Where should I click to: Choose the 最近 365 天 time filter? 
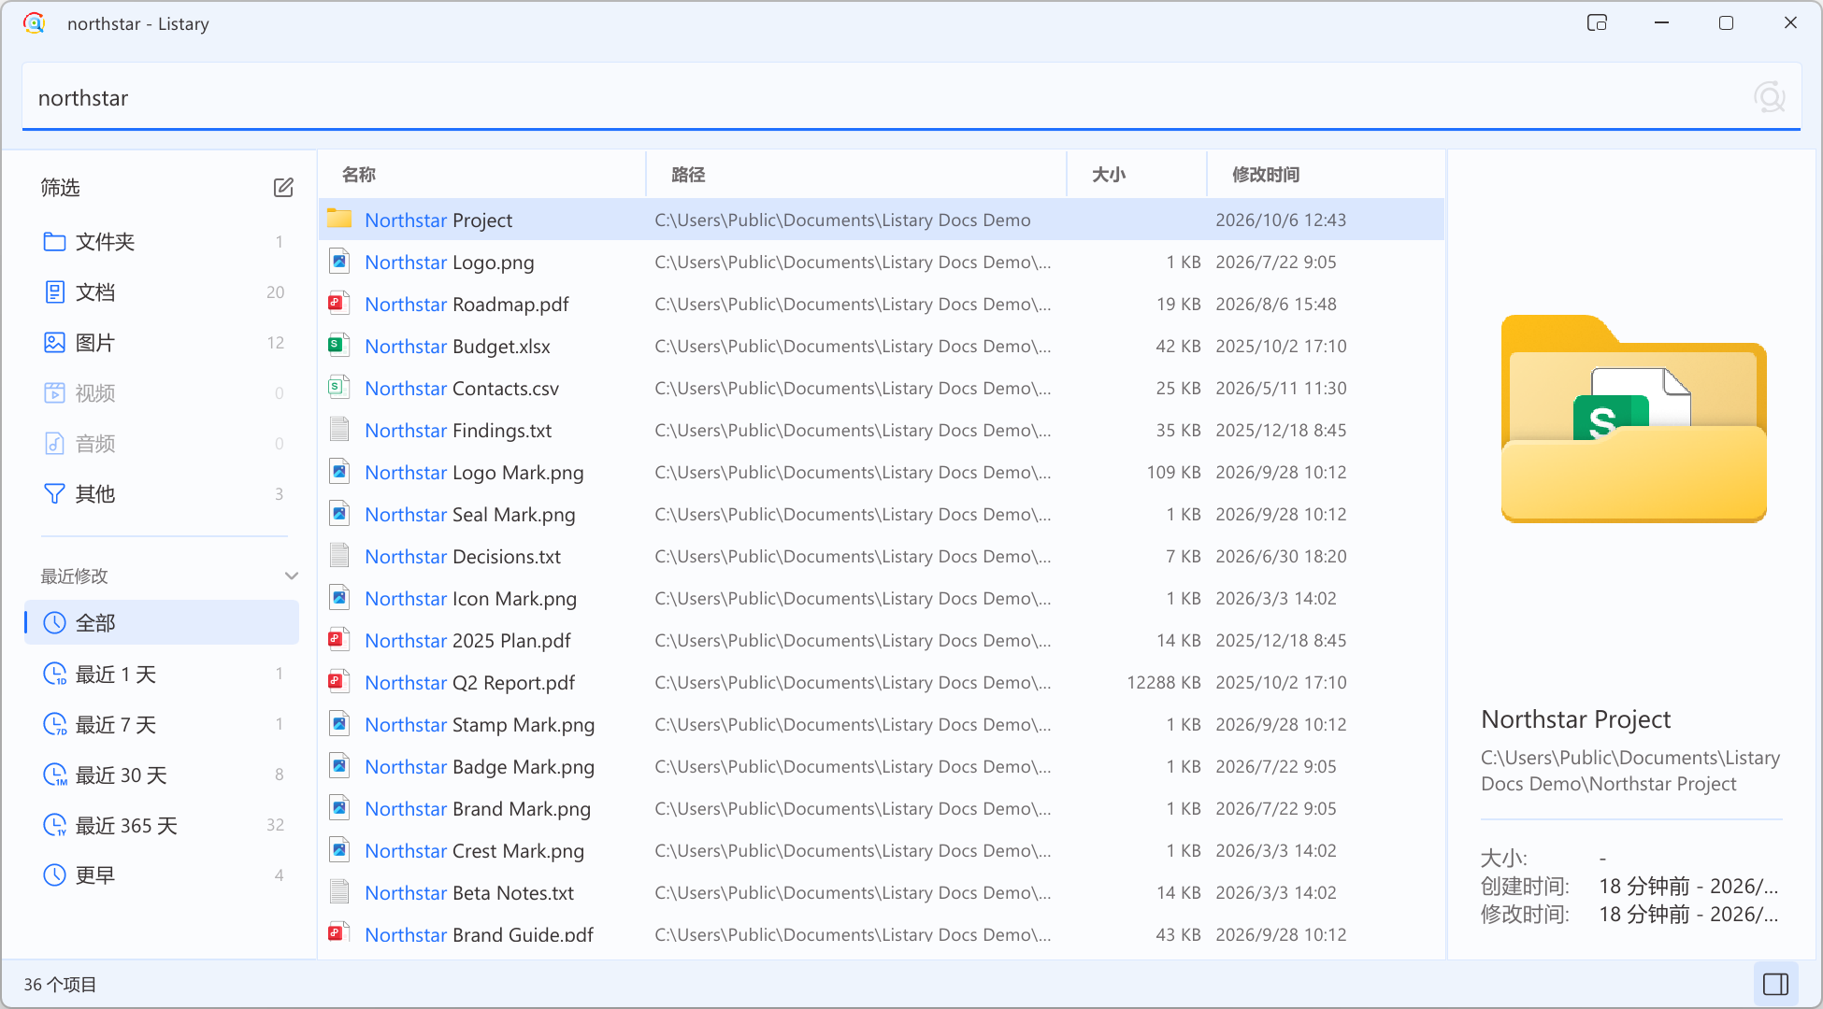pyautogui.click(x=162, y=826)
